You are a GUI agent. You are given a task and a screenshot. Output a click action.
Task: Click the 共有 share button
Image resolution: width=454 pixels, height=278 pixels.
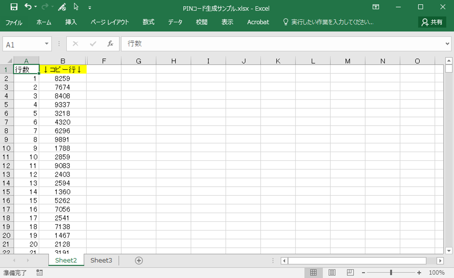point(432,22)
